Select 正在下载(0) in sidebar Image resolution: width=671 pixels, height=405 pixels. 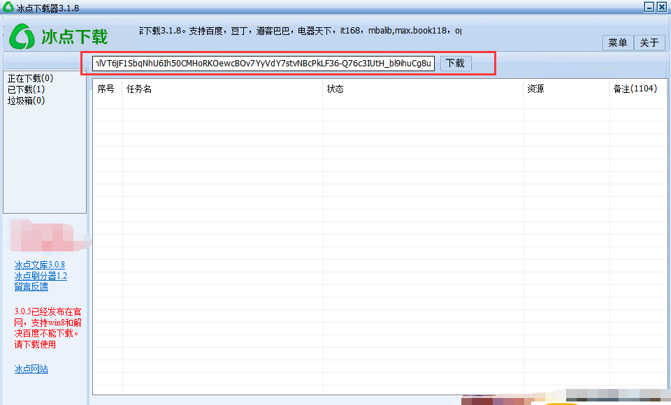coord(30,78)
